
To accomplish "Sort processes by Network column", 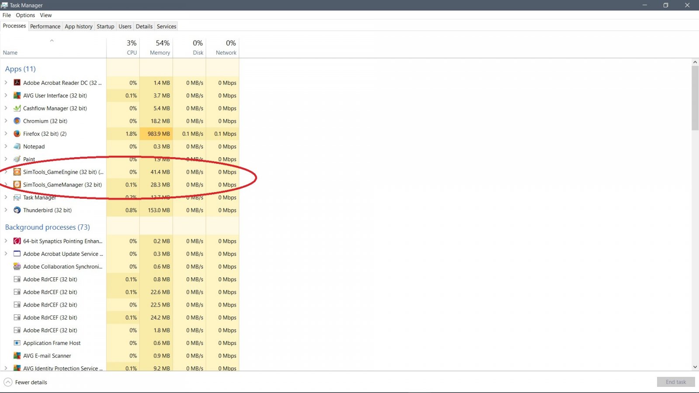I will tap(223, 48).
